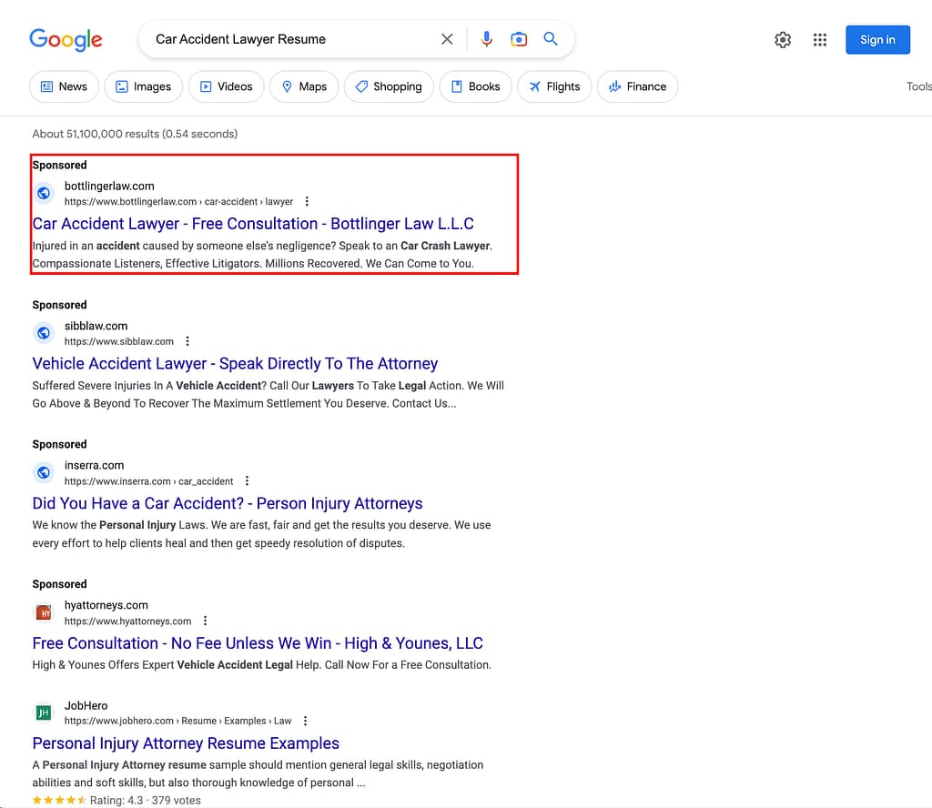Open the settings gear icon
Screen dimensions: 932x808
click(x=782, y=40)
